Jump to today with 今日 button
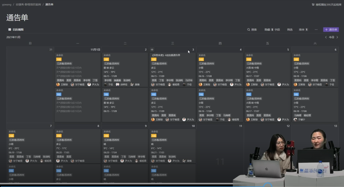Screen dimensions: 344x187 (331, 37)
